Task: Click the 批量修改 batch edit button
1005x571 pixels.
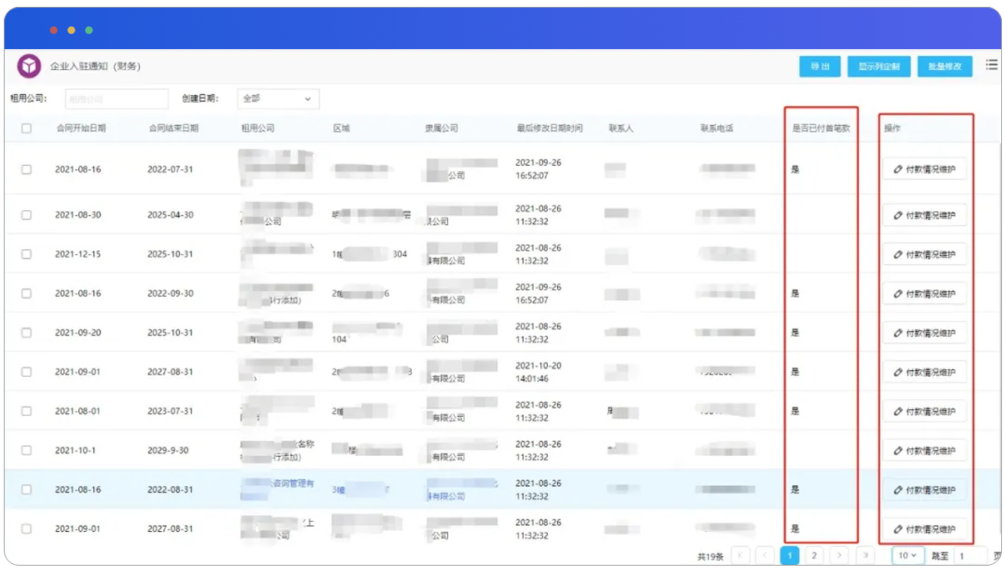Action: click(x=944, y=67)
